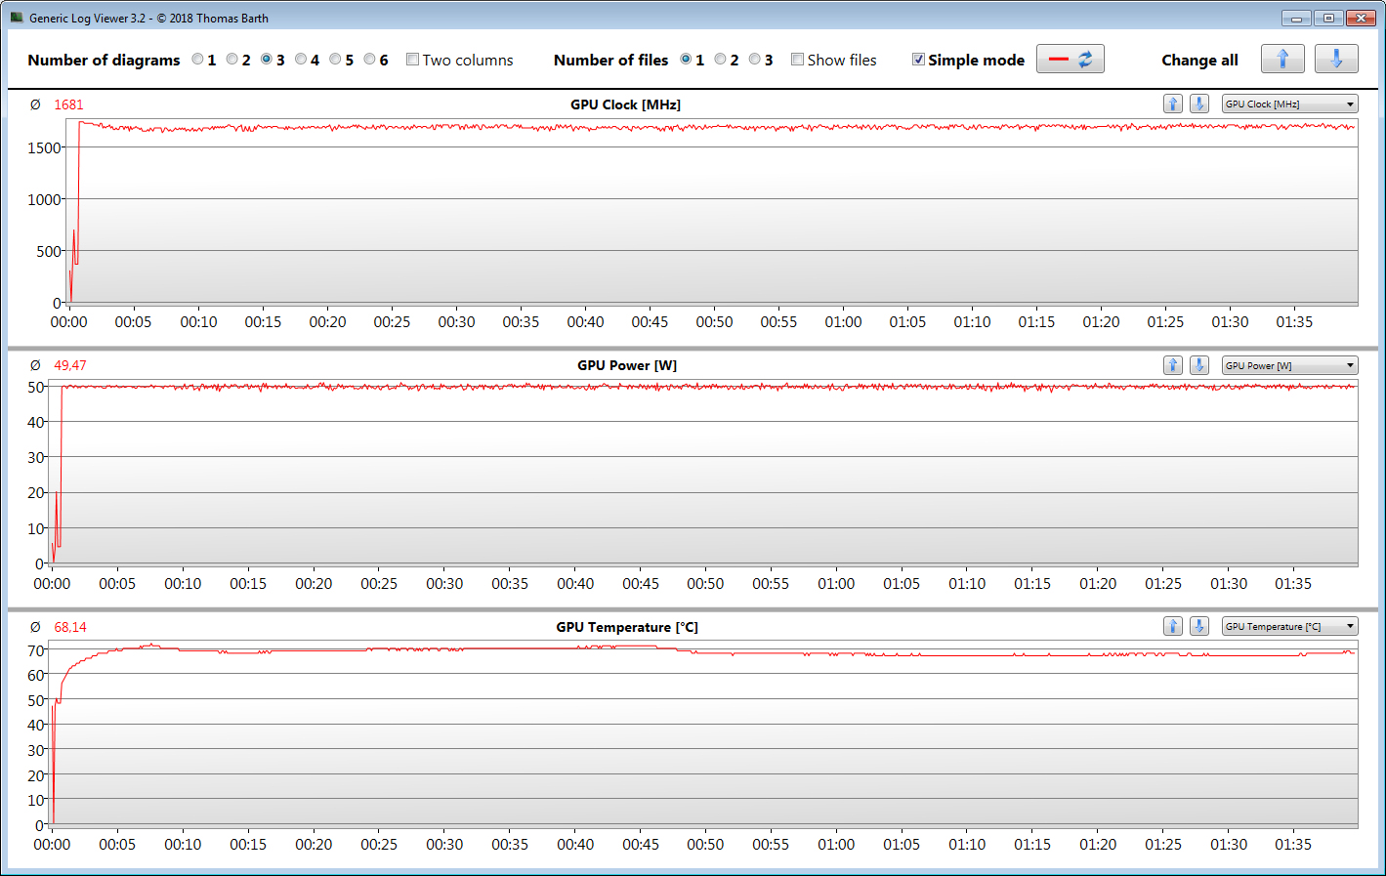The width and height of the screenshot is (1386, 876).
Task: Click down arrow beside GPU Clock dropdown
Action: [x=1199, y=104]
